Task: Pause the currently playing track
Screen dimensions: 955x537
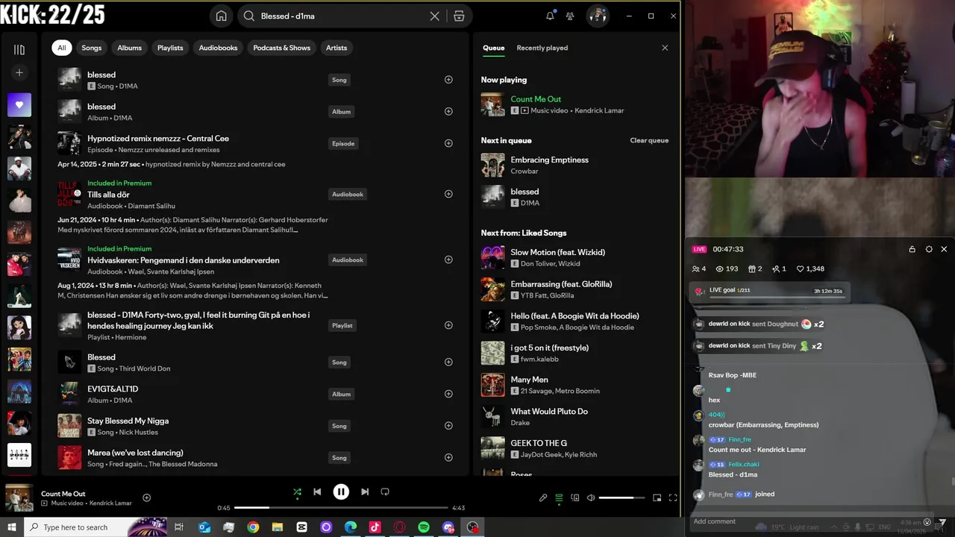Action: point(341,492)
